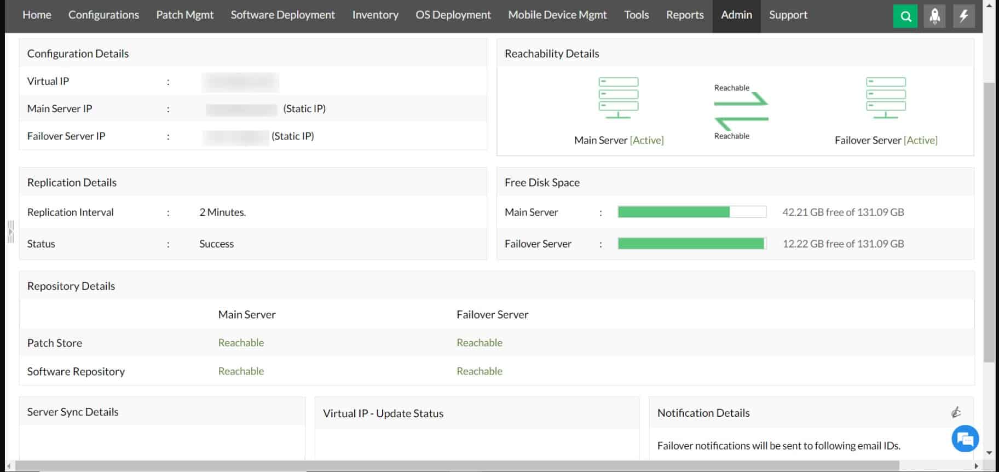Click the left-pointing Reachable arrow
This screenshot has width=999, height=472.
coord(741,124)
